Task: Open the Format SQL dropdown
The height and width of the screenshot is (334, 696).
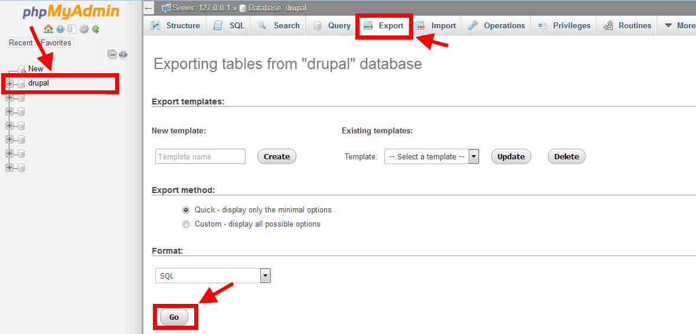Action: tap(213, 276)
